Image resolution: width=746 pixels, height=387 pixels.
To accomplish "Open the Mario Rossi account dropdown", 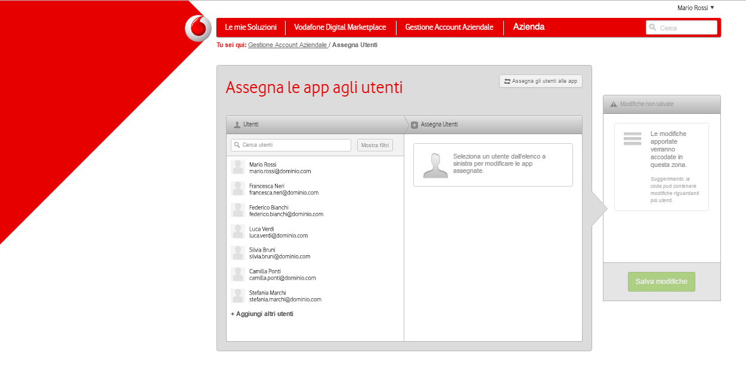I will point(695,8).
